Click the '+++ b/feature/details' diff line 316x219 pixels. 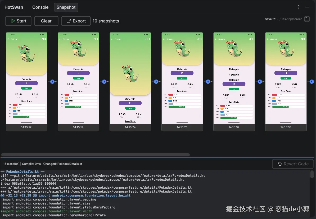click(x=96, y=192)
